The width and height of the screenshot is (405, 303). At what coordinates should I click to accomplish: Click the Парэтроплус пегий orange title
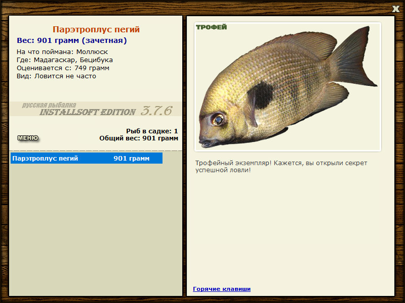(96, 29)
